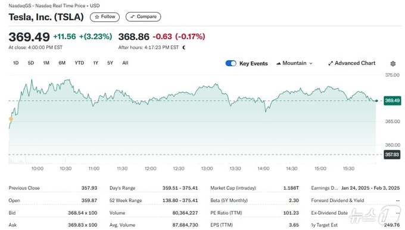
Task: Click the after-hours moon icon
Action: 184,47
